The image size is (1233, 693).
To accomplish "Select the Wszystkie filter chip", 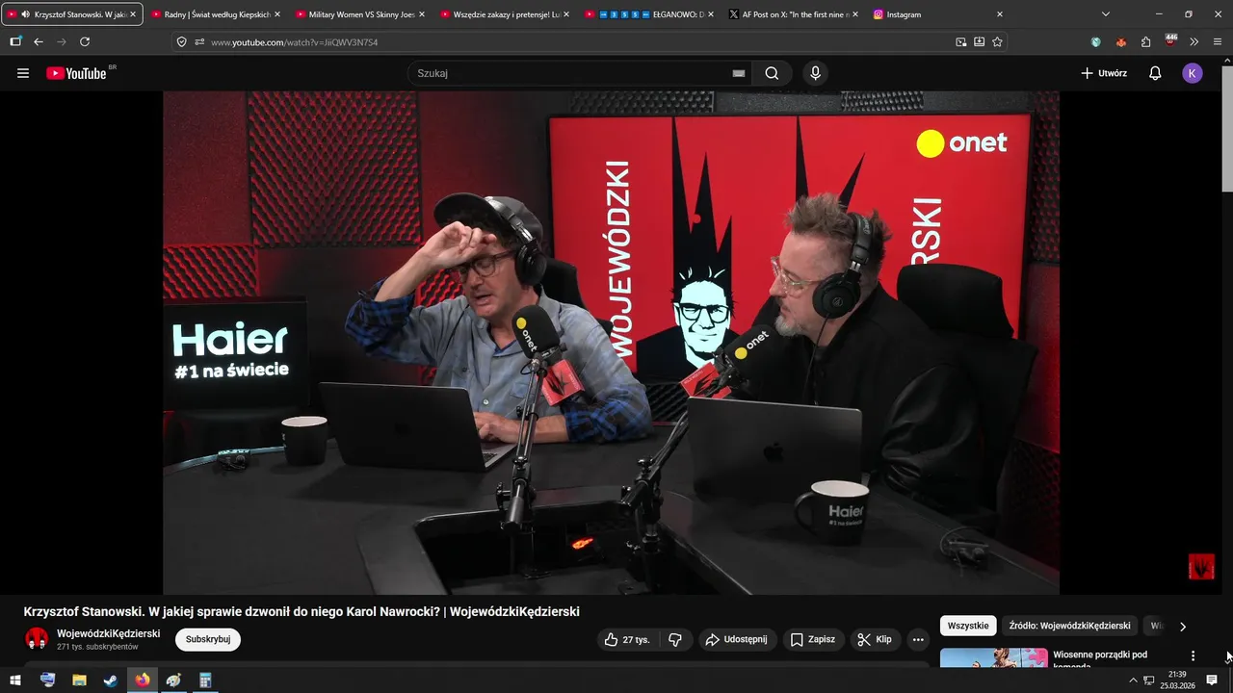I will pos(968,626).
